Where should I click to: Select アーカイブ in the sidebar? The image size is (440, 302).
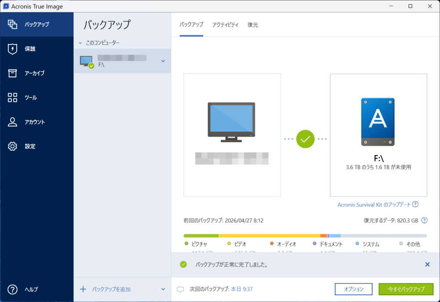click(37, 73)
